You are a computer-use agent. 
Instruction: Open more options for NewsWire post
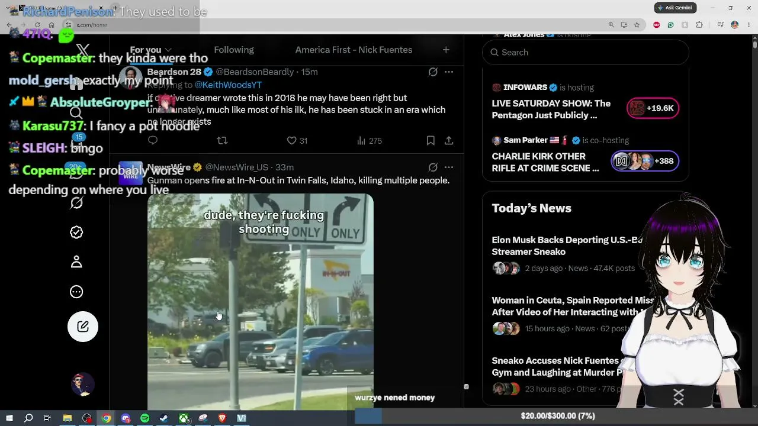click(449, 167)
